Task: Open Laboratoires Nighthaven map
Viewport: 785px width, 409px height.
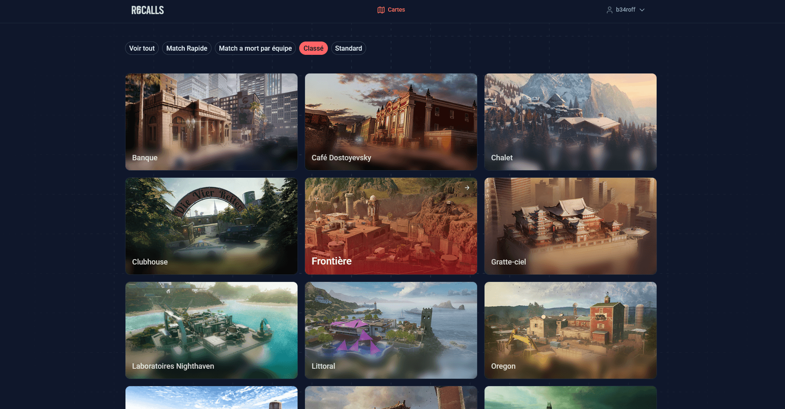Action: (x=211, y=330)
